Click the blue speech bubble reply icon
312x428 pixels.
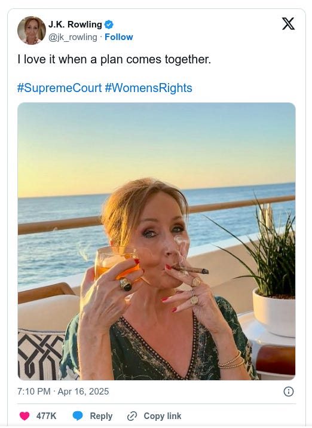pyautogui.click(x=78, y=416)
